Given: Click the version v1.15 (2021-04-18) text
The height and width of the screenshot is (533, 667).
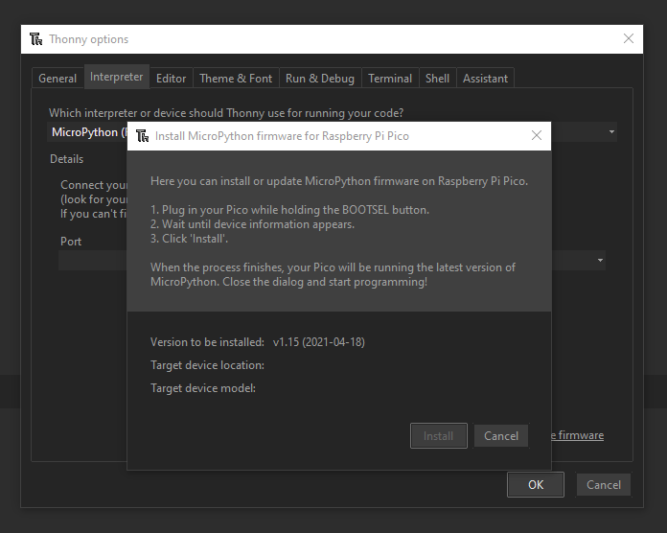Looking at the screenshot, I should pos(319,342).
